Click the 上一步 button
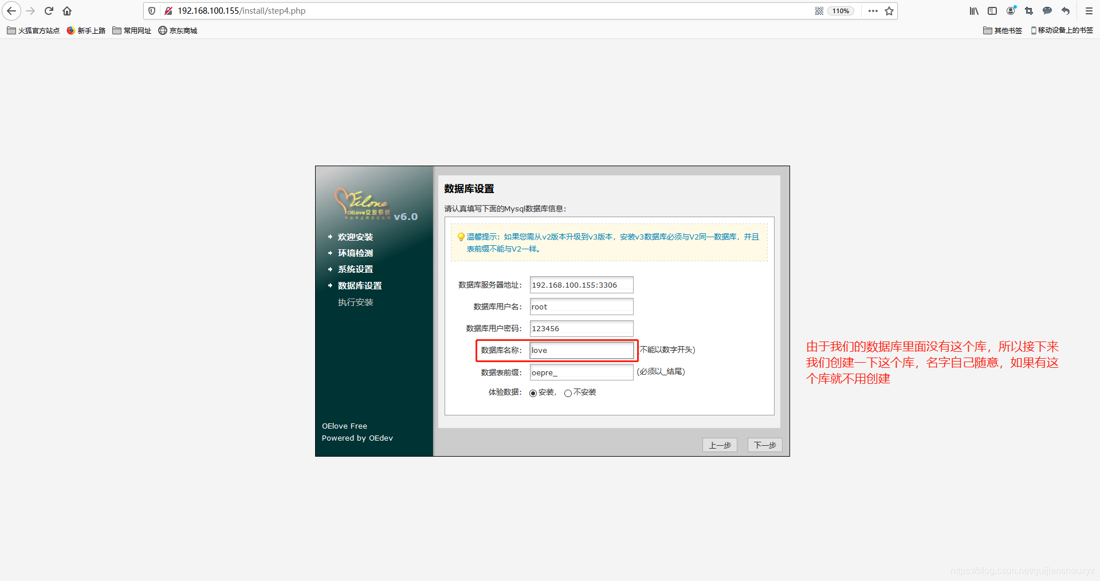Screen dimensions: 1100x581 pos(720,445)
